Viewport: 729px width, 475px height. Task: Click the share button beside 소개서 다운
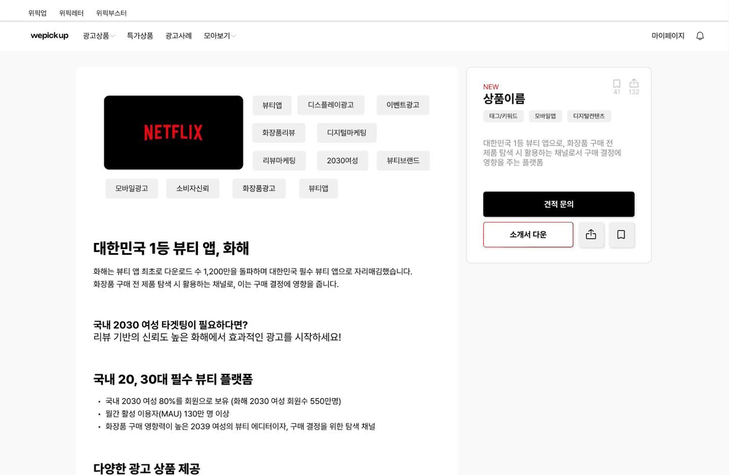[x=591, y=234]
